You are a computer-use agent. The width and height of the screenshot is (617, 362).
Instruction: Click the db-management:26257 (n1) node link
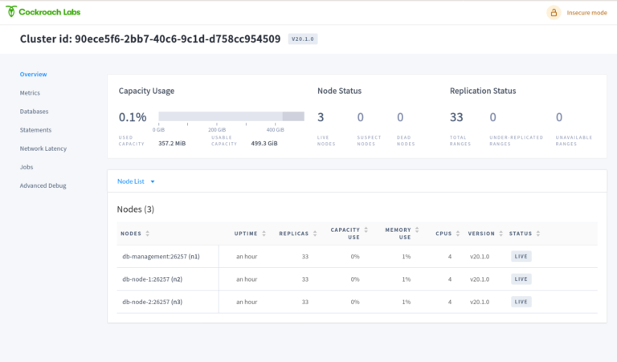(x=160, y=257)
